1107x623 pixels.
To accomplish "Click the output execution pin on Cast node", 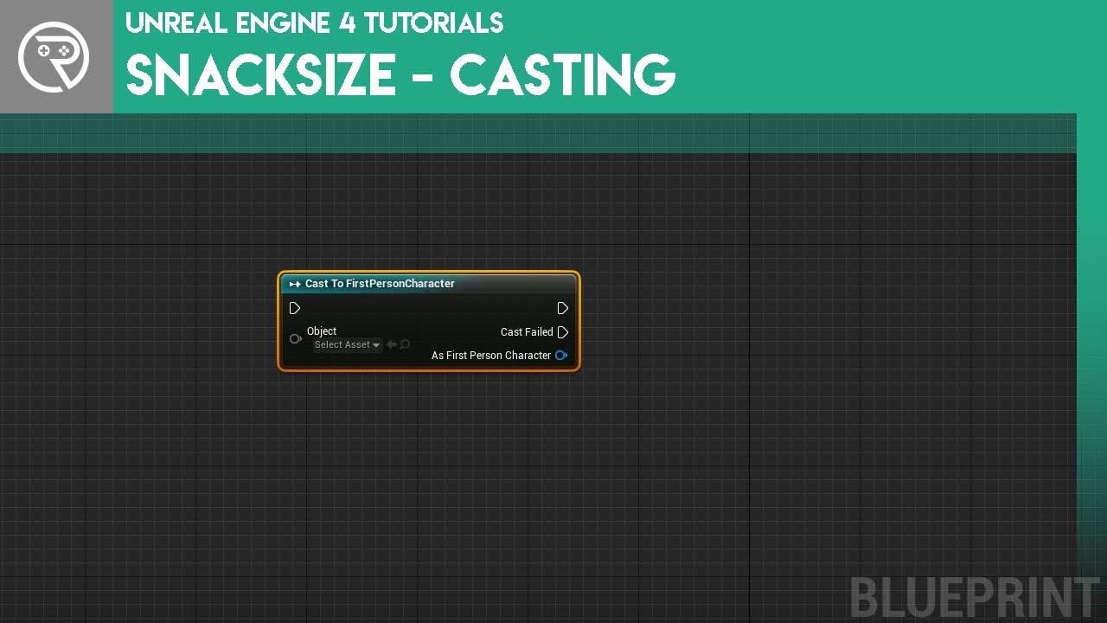I will (x=563, y=308).
